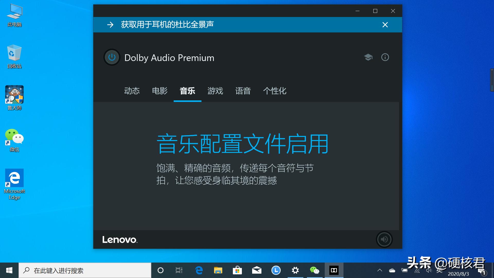This screenshot has width=494, height=278.
Task: Open the taskbar volume icon
Action: (x=428, y=270)
